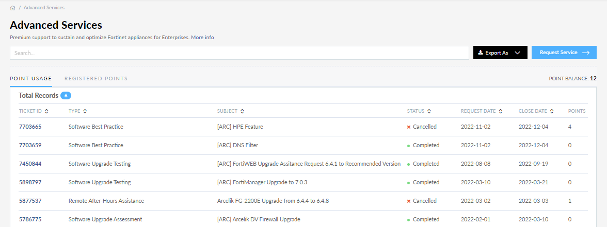Sort by Ticket ID column arrows
The width and height of the screenshot is (607, 227).
(x=46, y=111)
